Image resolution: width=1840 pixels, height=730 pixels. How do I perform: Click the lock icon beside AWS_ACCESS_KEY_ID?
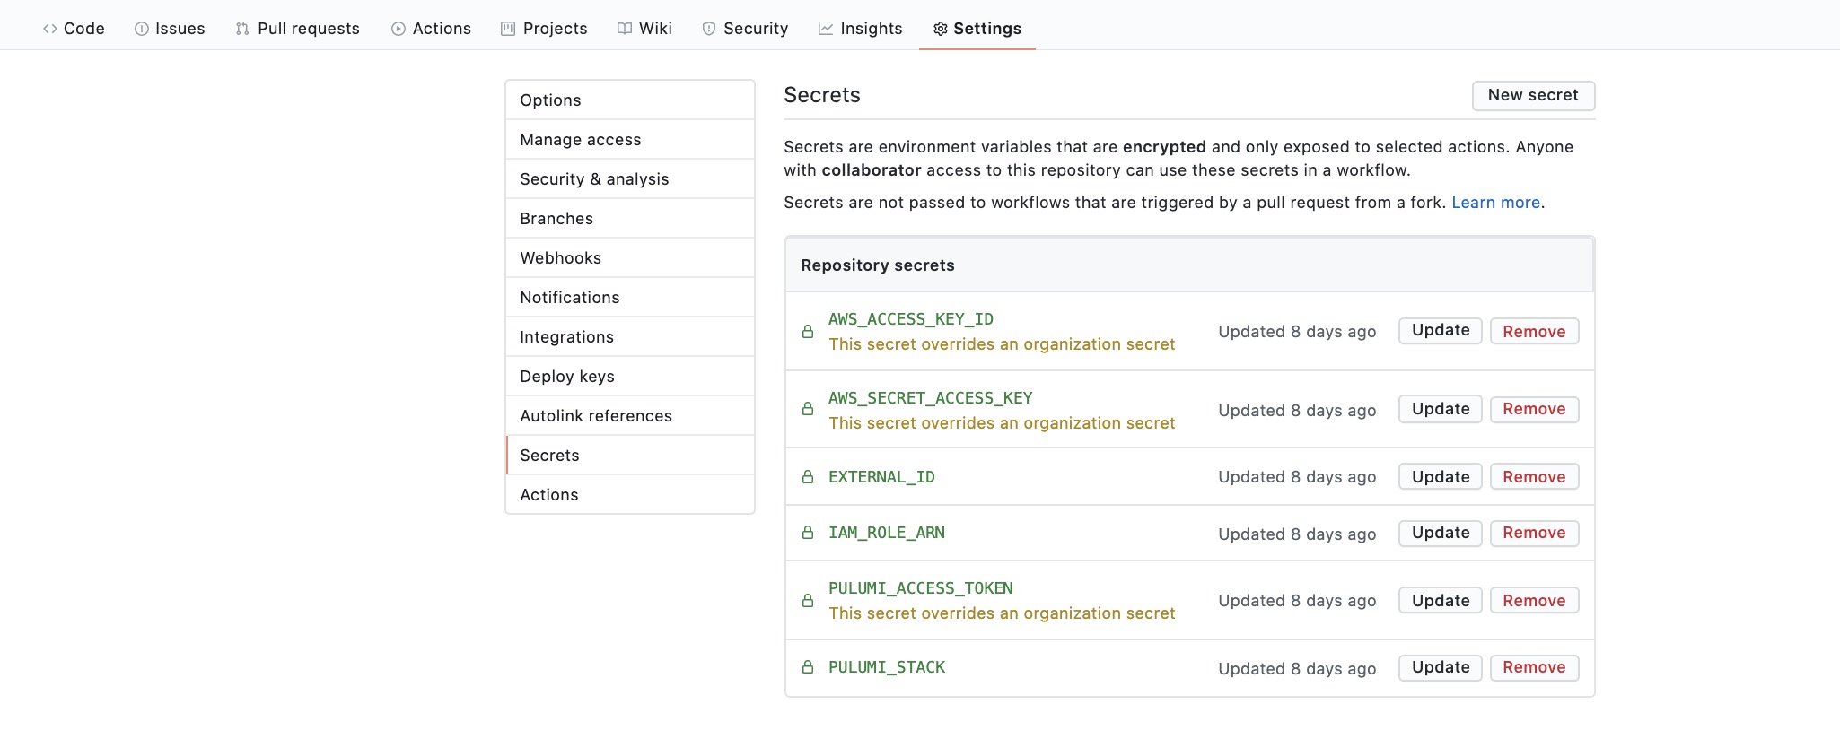[x=808, y=332]
